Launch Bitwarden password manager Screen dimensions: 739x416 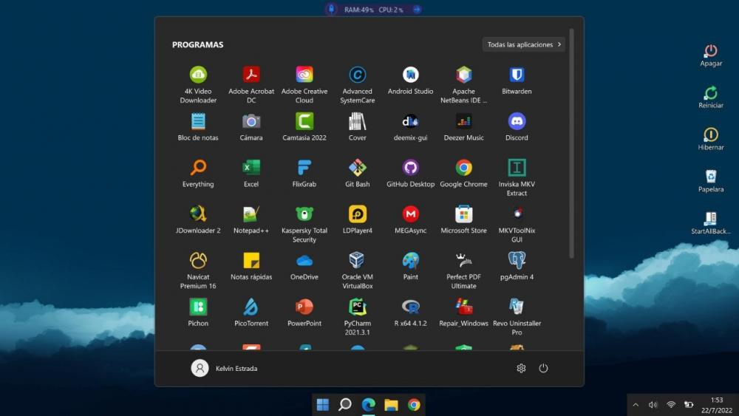517,75
